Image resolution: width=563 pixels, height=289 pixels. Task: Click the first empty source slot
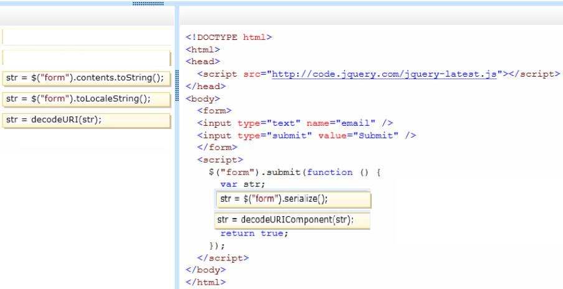click(87, 37)
